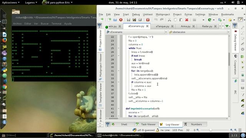Switch to the Arma.py editor tab
This screenshot has width=246, height=138.
tap(185, 26)
